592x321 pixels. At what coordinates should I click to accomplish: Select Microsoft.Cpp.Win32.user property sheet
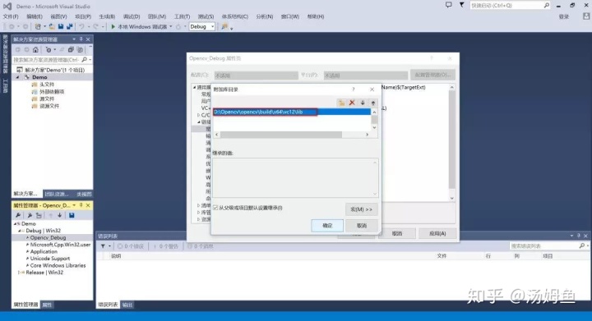pos(60,245)
